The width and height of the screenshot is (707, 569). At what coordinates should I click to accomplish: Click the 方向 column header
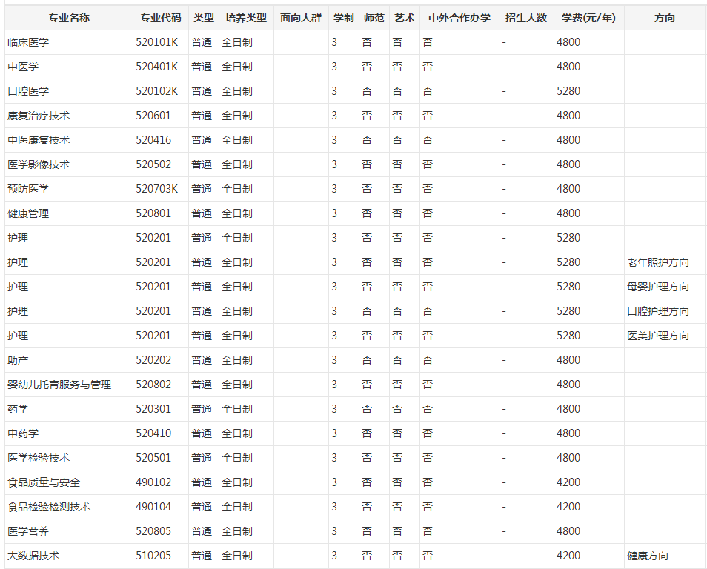tap(665, 18)
